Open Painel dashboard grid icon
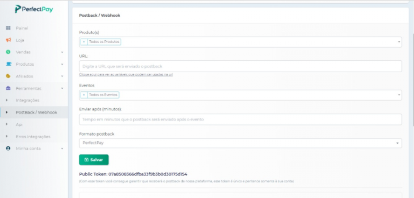Screen dimensions: 414x198 pos(8,28)
